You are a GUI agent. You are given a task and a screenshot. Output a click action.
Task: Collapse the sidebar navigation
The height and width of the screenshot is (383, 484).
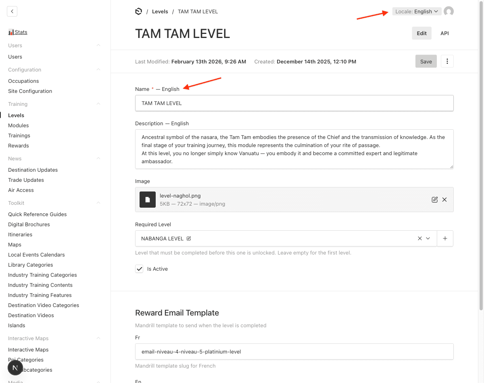click(x=12, y=11)
